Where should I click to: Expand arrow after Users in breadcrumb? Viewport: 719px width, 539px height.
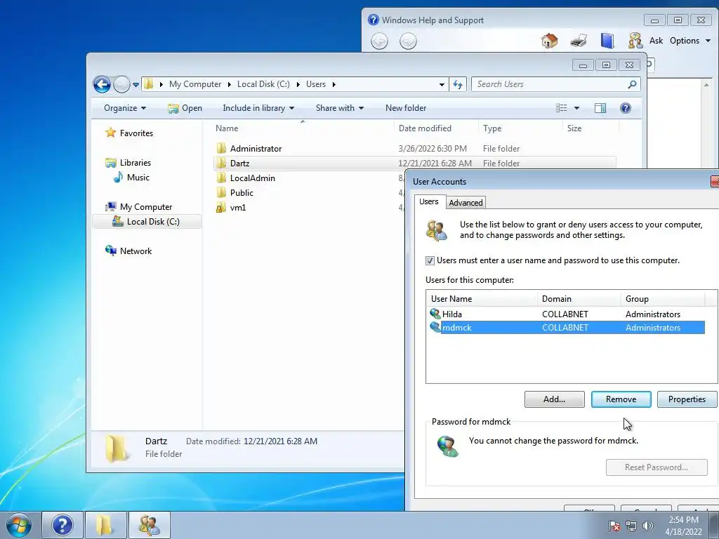tap(334, 84)
